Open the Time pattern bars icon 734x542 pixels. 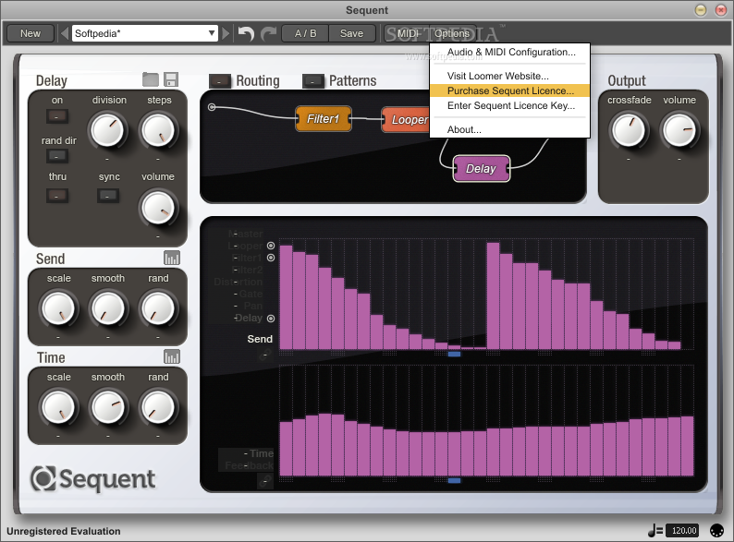point(172,356)
